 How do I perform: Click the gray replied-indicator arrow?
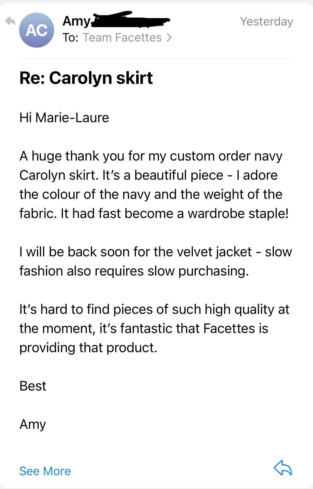point(10,21)
